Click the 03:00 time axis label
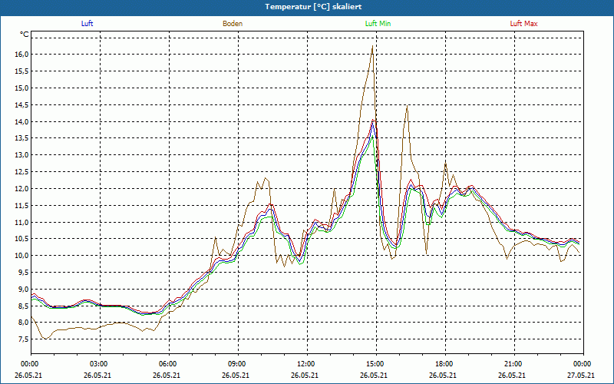Screen dimensions: 614x384 [99, 364]
